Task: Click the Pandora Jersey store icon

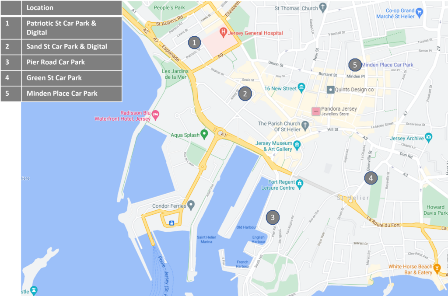Action: tap(316, 111)
